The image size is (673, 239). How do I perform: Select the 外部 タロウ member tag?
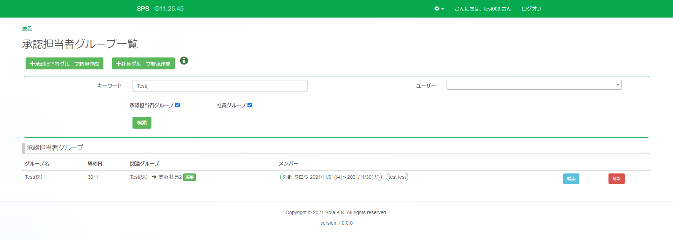(331, 177)
